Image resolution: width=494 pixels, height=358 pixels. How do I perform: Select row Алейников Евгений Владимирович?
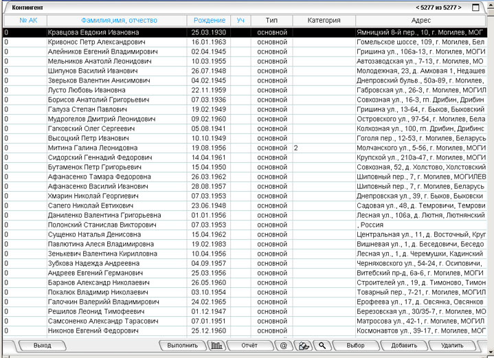(245, 52)
